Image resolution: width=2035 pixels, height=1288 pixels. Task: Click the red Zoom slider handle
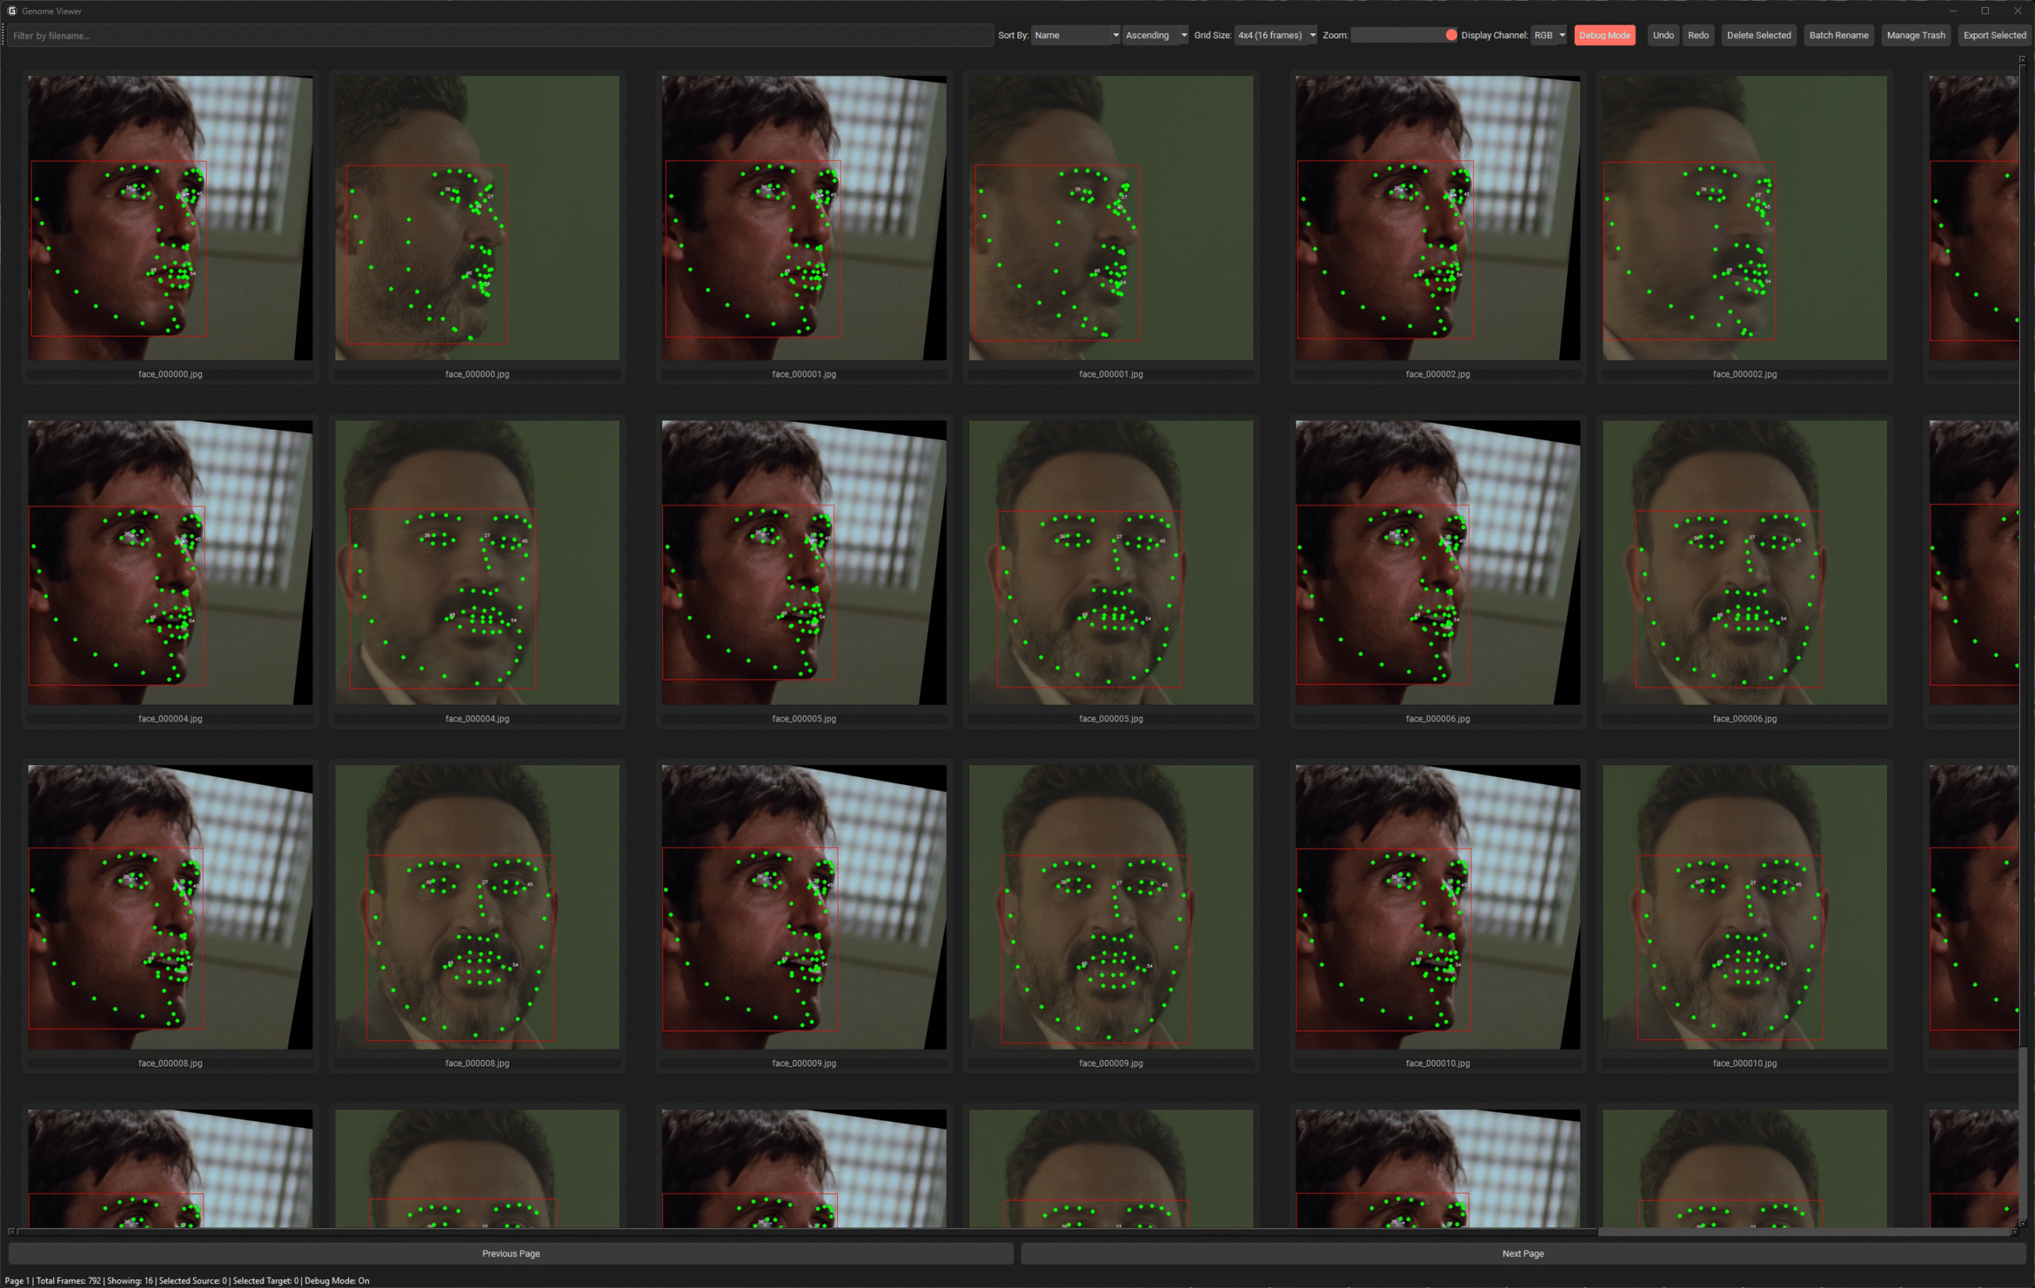1451,36
